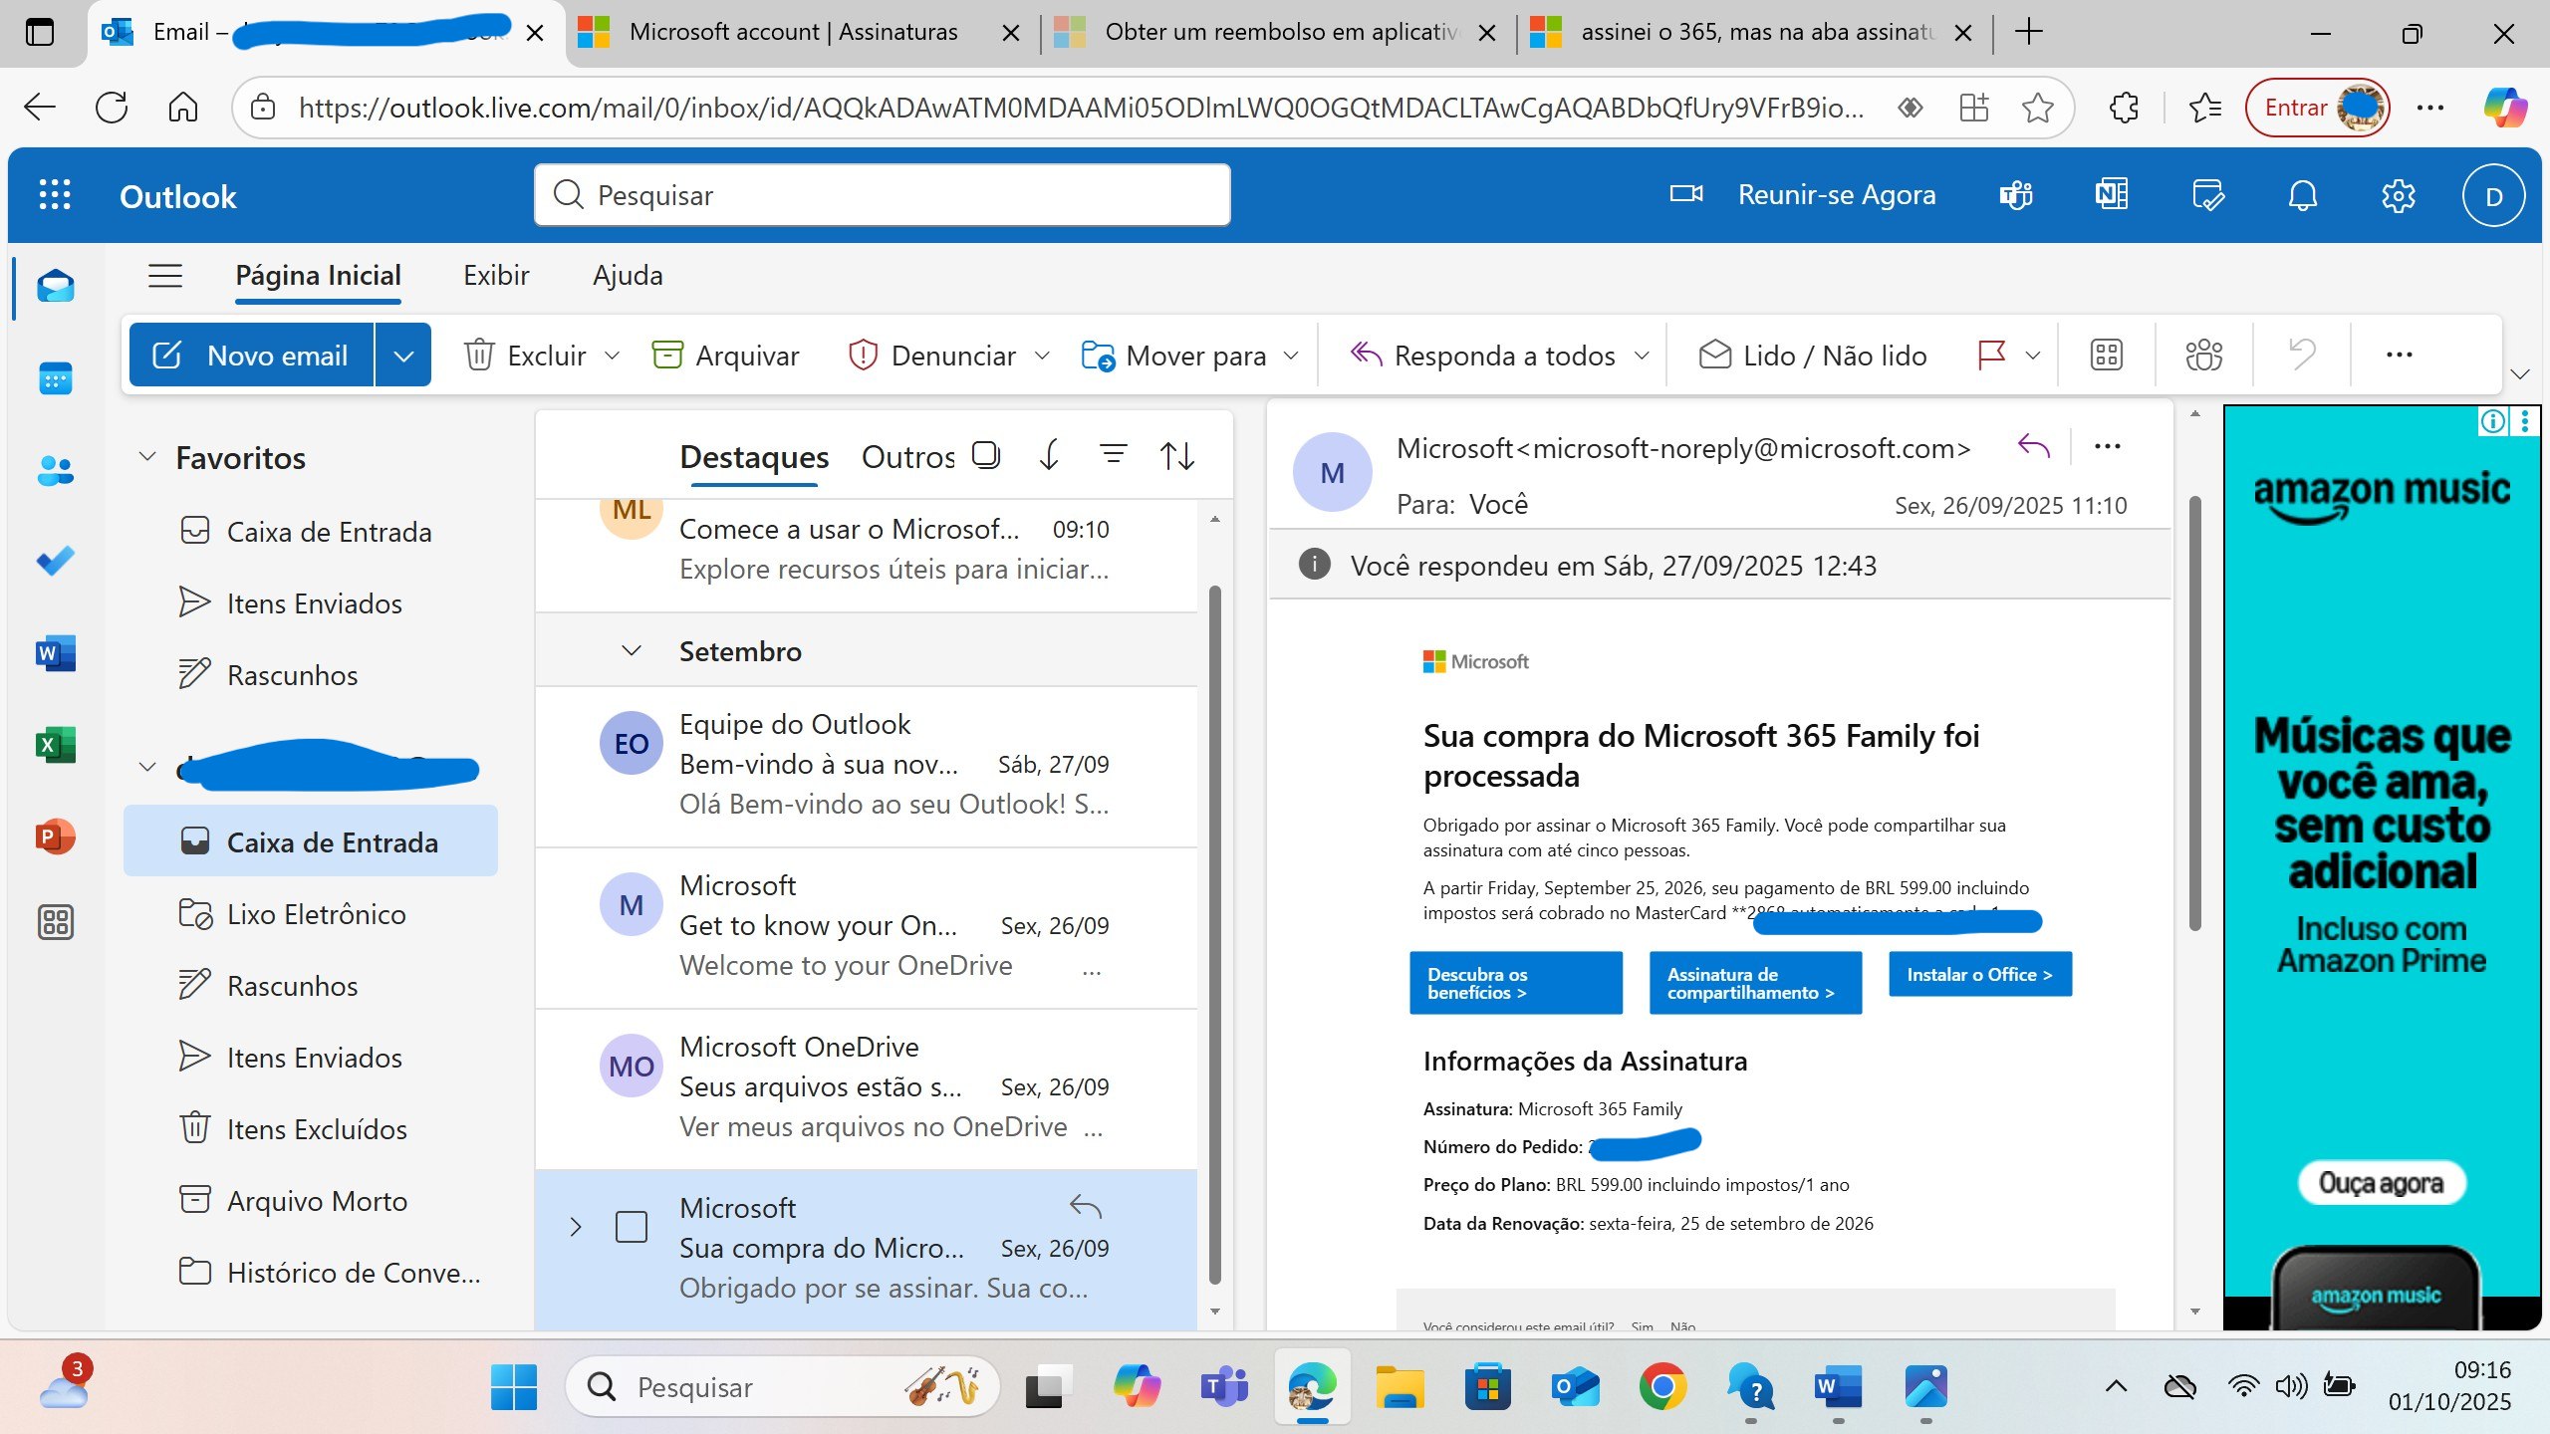Click Descubra os benefícios button
Viewport: 2550px width, 1434px height.
pyautogui.click(x=1515, y=983)
